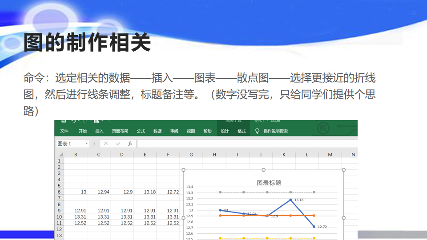427x240 pixels.
Task: Select row 6 header
Action: pos(59,192)
